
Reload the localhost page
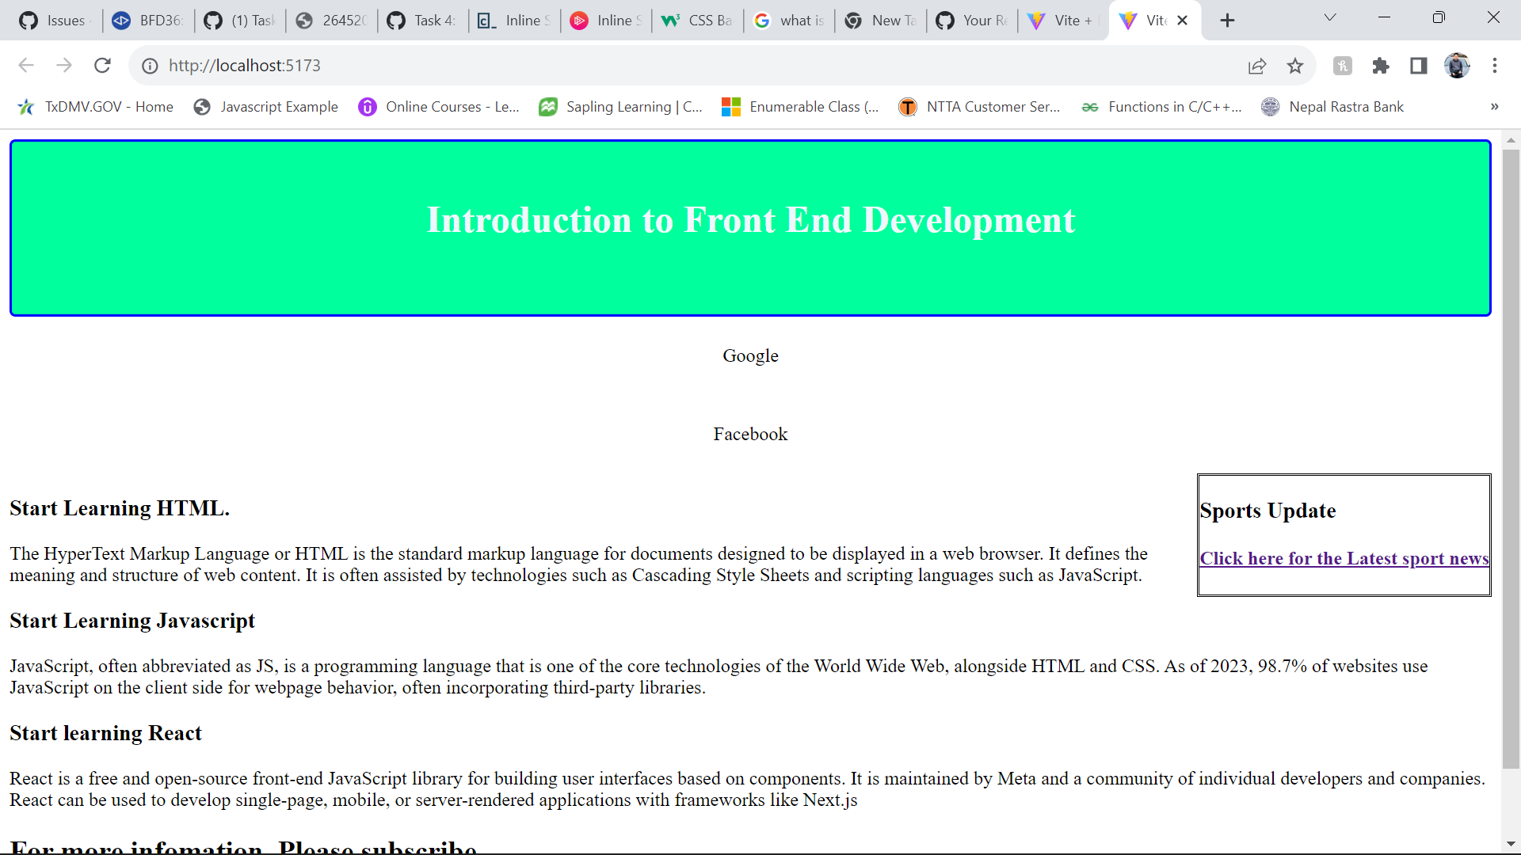coord(102,66)
